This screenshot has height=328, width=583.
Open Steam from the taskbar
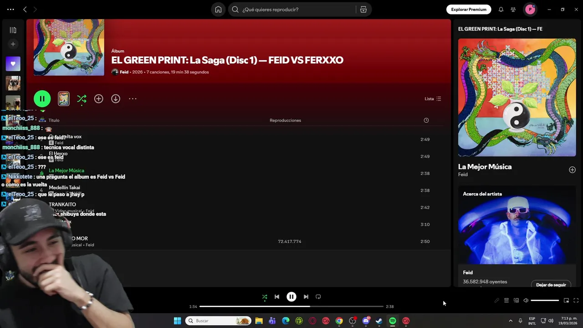379,321
